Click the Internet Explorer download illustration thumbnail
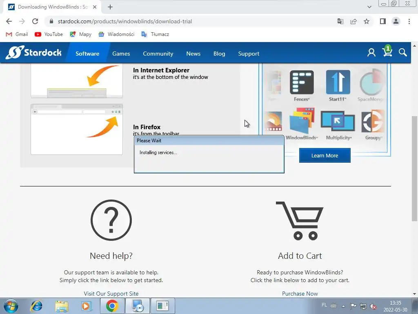Screen dimensions: 418x314 pyautogui.click(x=77, y=81)
